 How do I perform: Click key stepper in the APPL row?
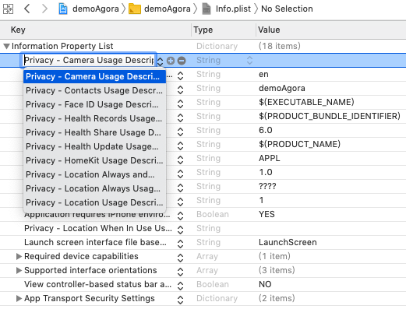pyautogui.click(x=180, y=160)
